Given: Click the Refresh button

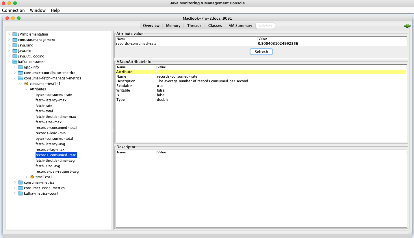Looking at the screenshot, I should point(261,51).
